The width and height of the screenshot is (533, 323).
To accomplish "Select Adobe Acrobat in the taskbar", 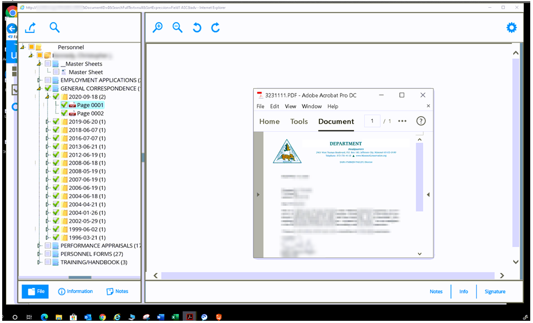I will coord(189,316).
